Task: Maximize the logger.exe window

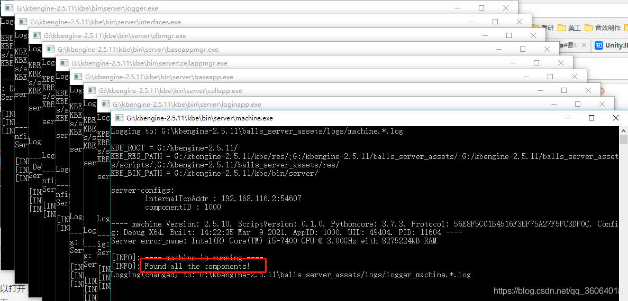Action: 481,8
